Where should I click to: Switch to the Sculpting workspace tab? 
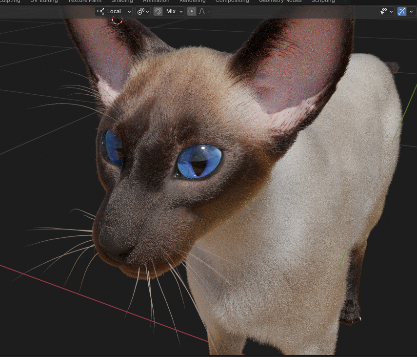click(x=9, y=1)
